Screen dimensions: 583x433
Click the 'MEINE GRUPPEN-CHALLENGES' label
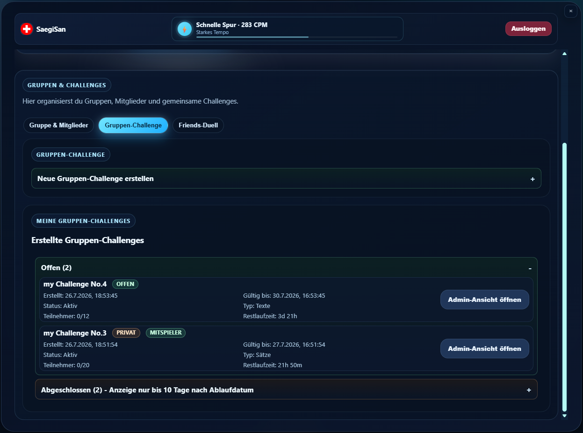click(x=83, y=221)
